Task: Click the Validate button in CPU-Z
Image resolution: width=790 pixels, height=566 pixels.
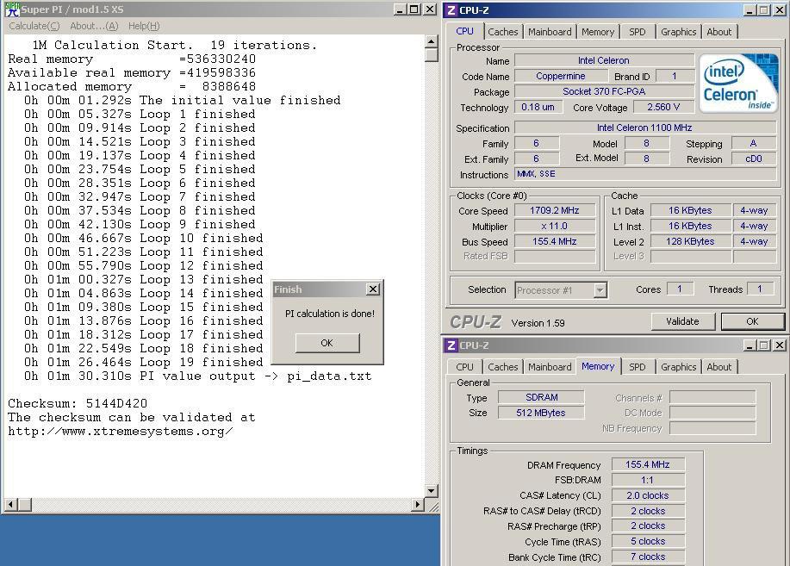Action: [x=682, y=321]
